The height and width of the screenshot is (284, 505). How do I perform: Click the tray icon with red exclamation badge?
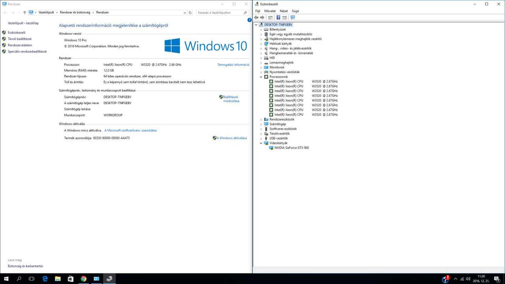coord(446,278)
